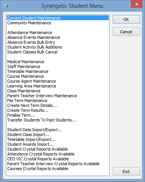Select Transfer Students To Past Students...

click(x=41, y=120)
